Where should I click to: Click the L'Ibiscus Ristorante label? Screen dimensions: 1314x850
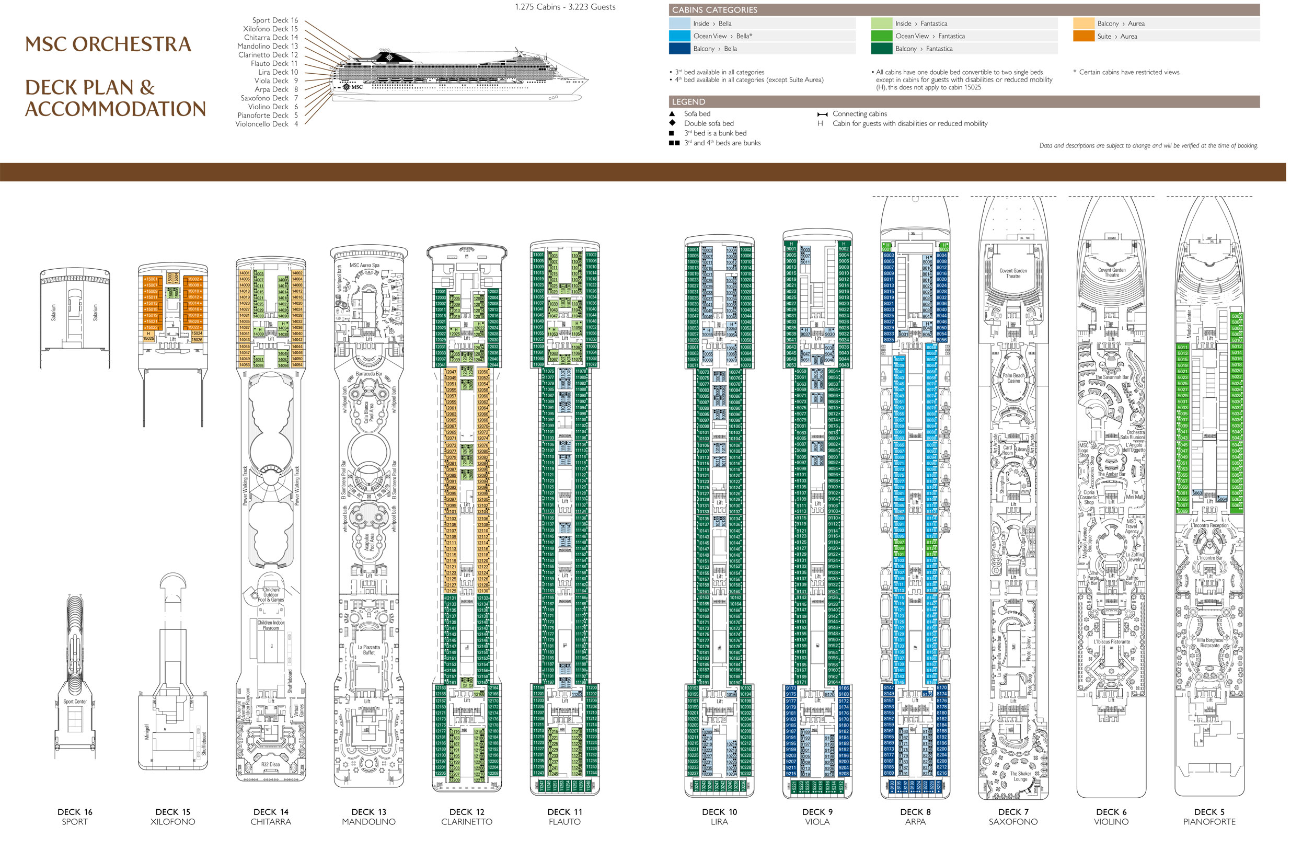pos(1111,642)
